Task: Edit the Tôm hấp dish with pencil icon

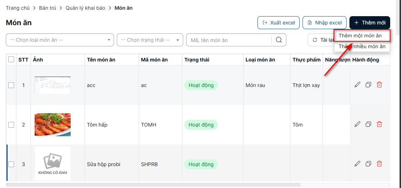Action: point(357,124)
